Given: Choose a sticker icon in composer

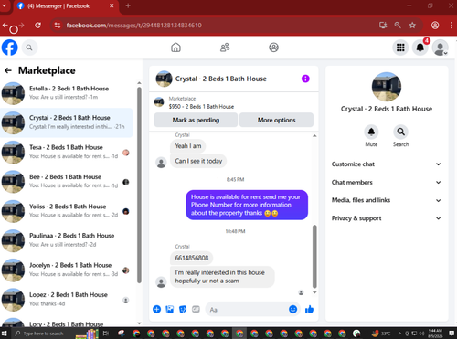Looking at the screenshot, I should pos(183,310).
